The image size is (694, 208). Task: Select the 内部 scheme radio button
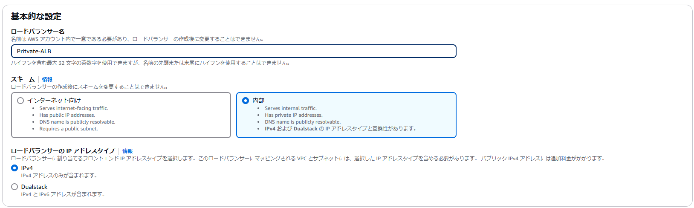click(246, 101)
